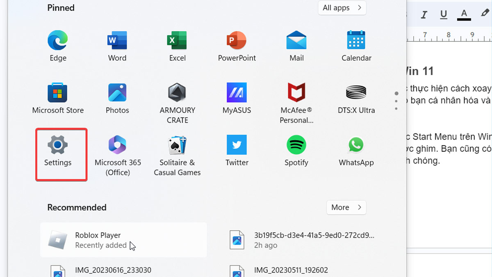
Task: Launch DTS:X Ultra app
Action: [356, 98]
